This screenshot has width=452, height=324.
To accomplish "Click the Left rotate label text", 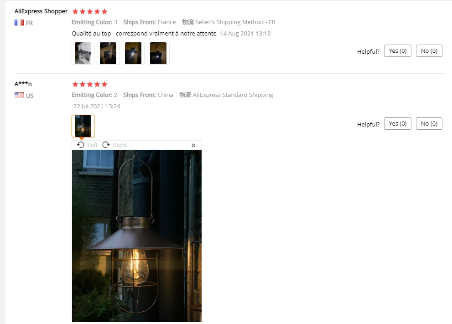I will click(93, 145).
